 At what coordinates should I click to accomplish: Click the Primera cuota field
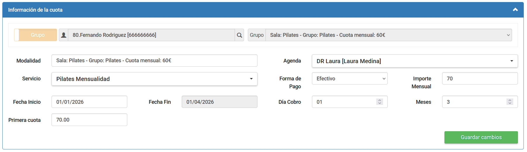tap(89, 120)
